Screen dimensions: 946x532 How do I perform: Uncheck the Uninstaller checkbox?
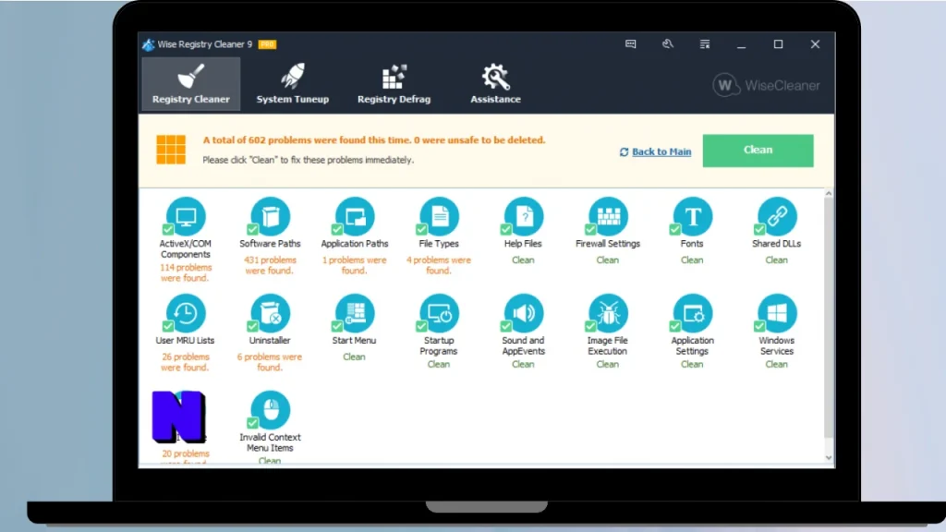253,326
